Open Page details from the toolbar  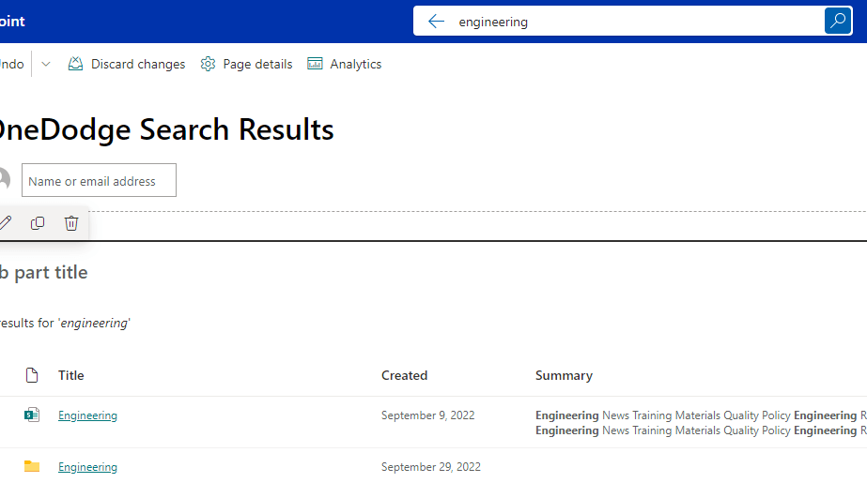point(246,64)
